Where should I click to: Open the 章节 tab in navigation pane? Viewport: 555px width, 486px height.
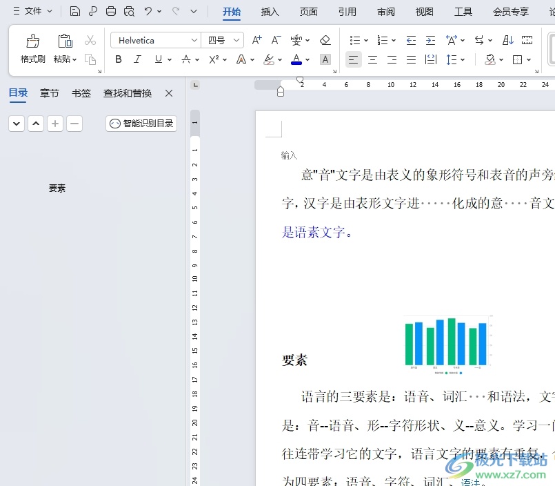tap(50, 93)
